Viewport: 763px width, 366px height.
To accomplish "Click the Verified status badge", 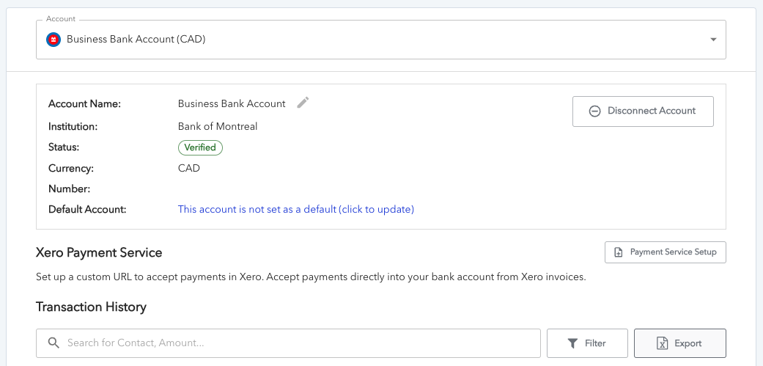I will tap(200, 147).
